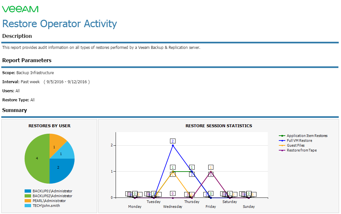Click the Monday axis label

135,207
